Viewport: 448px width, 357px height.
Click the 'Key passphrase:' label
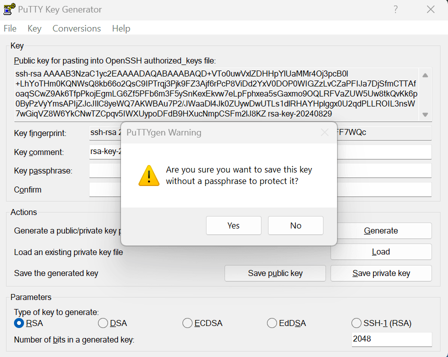43,171
